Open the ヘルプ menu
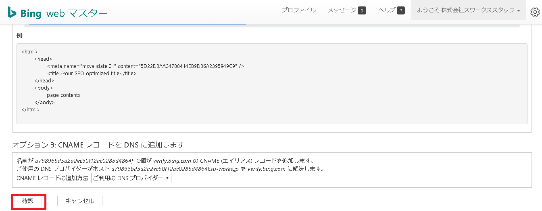Image resolution: width=542 pixels, height=211 pixels. [386, 10]
